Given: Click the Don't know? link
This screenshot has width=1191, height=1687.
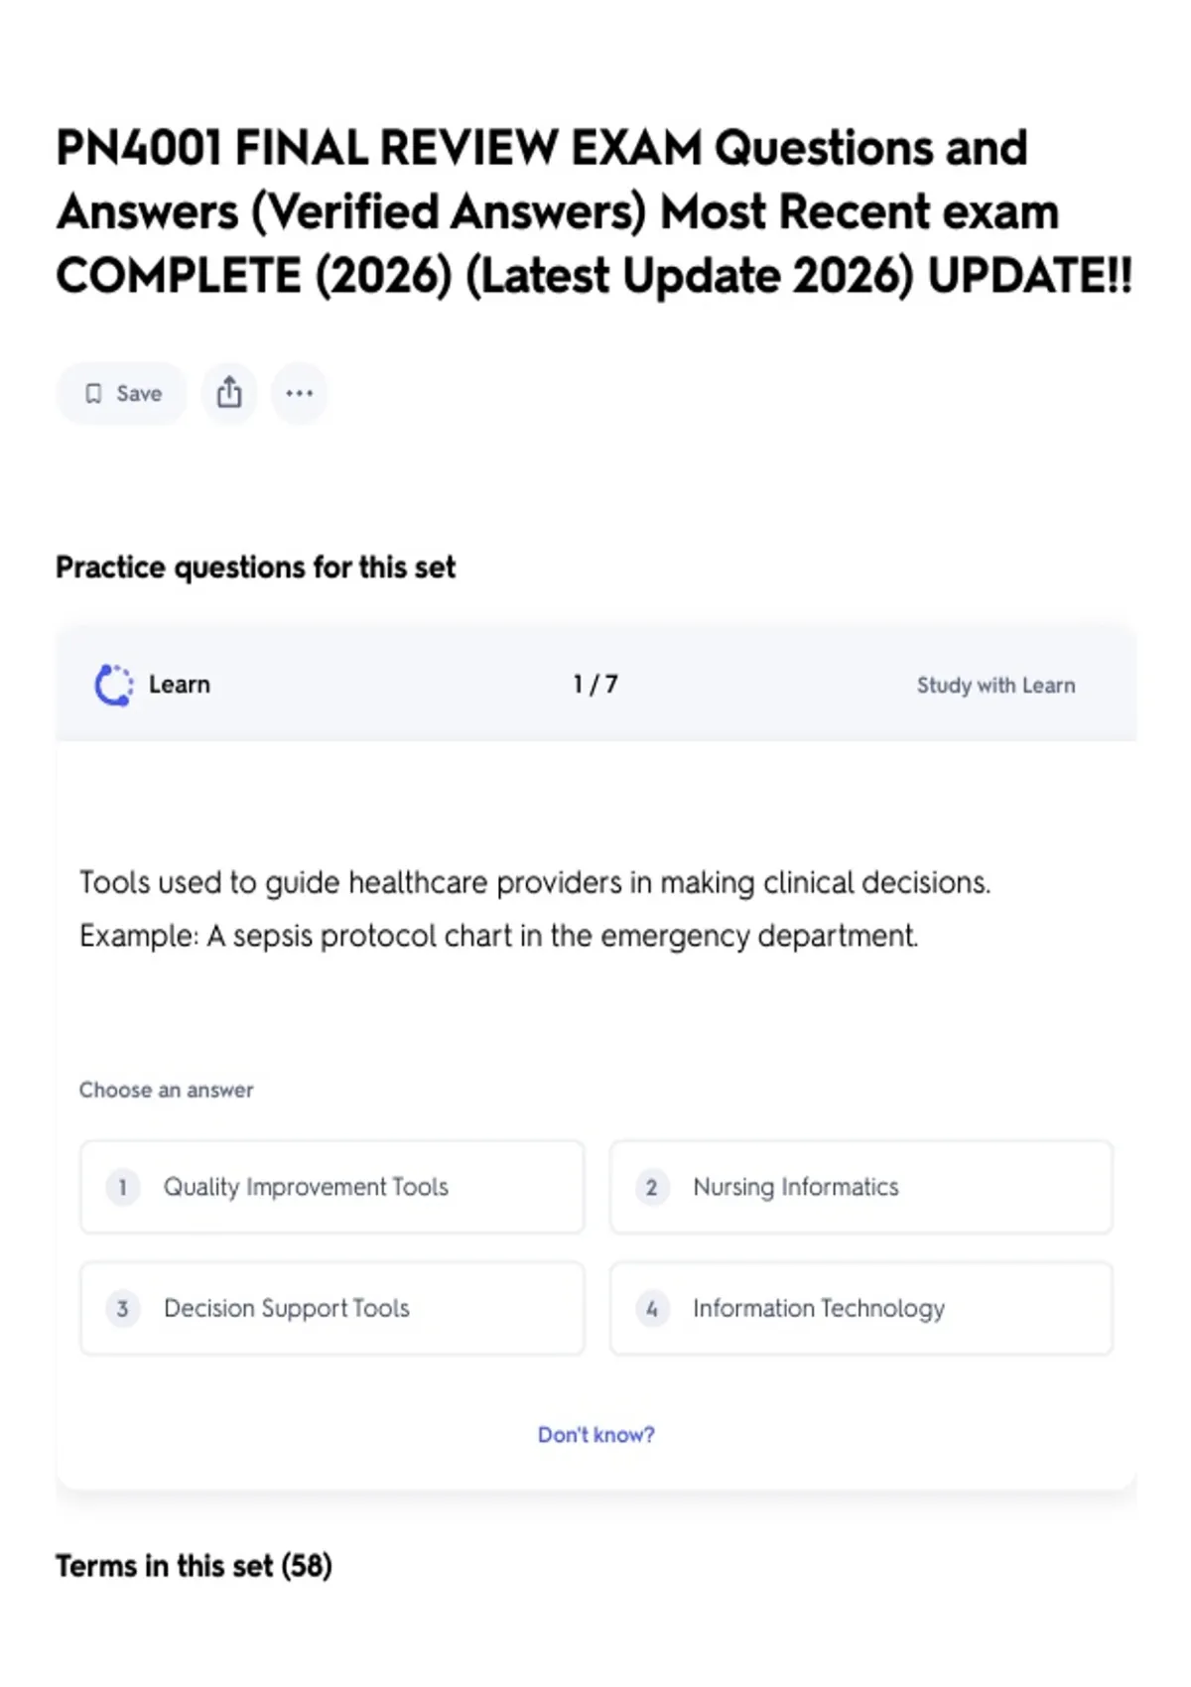Looking at the screenshot, I should pos(595,1435).
